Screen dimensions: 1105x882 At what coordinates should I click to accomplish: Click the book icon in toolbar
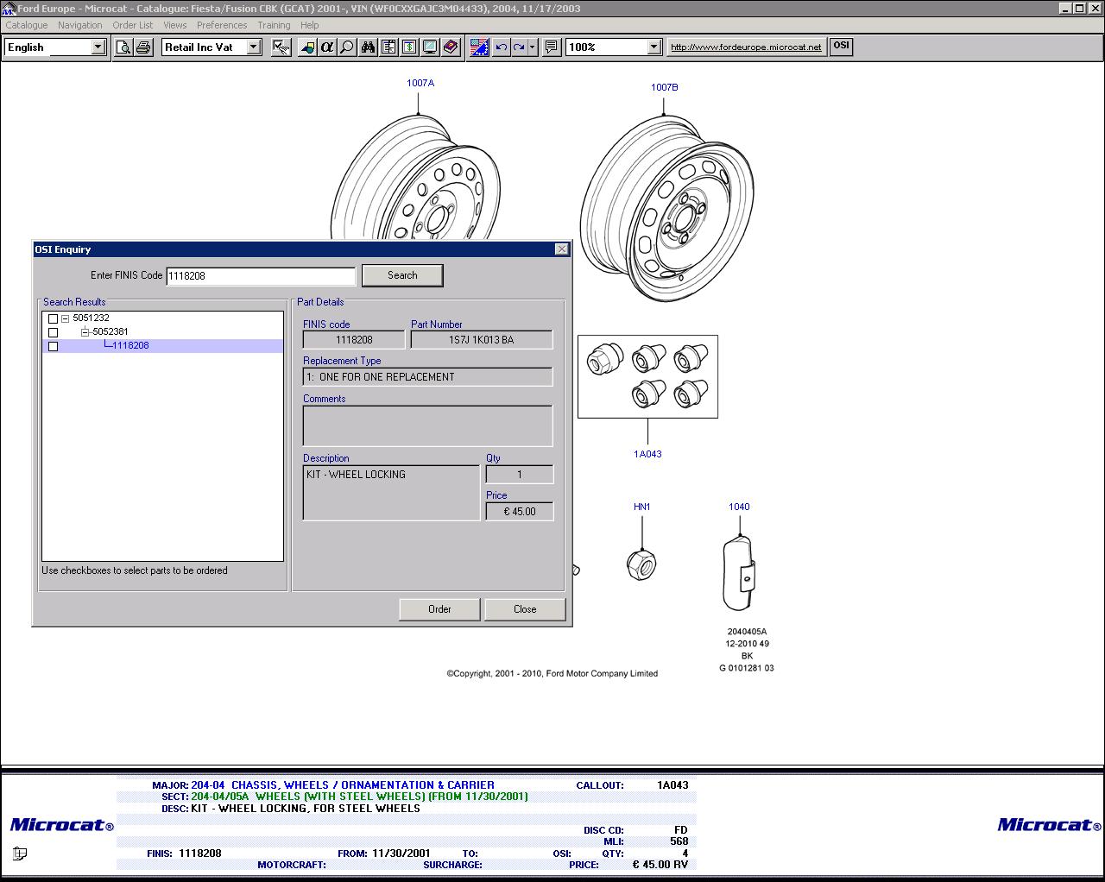point(451,47)
